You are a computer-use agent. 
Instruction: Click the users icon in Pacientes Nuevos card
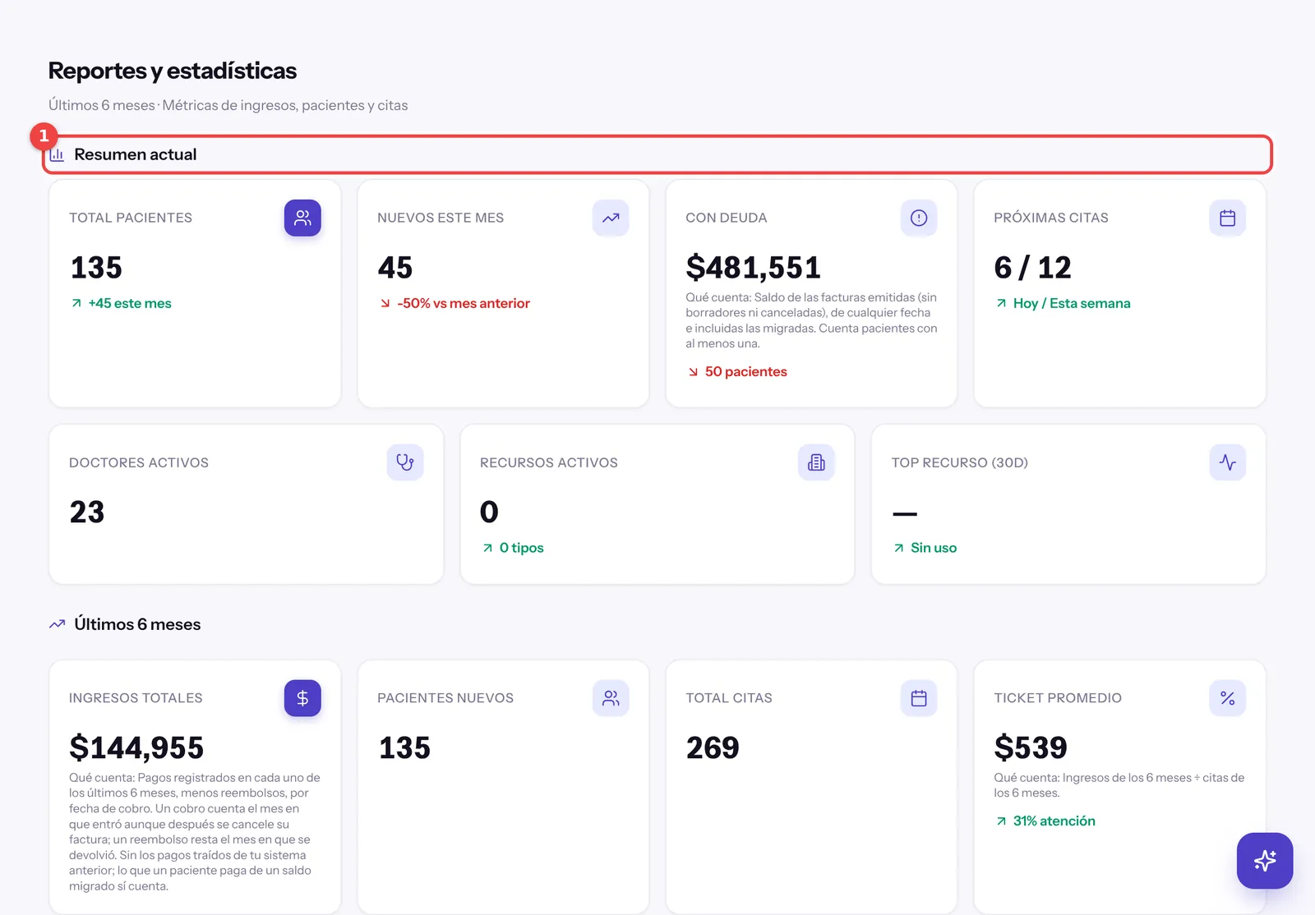pos(611,698)
